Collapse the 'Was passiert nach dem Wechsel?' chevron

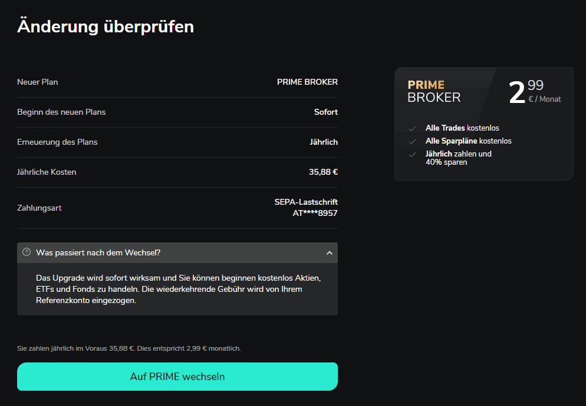329,253
